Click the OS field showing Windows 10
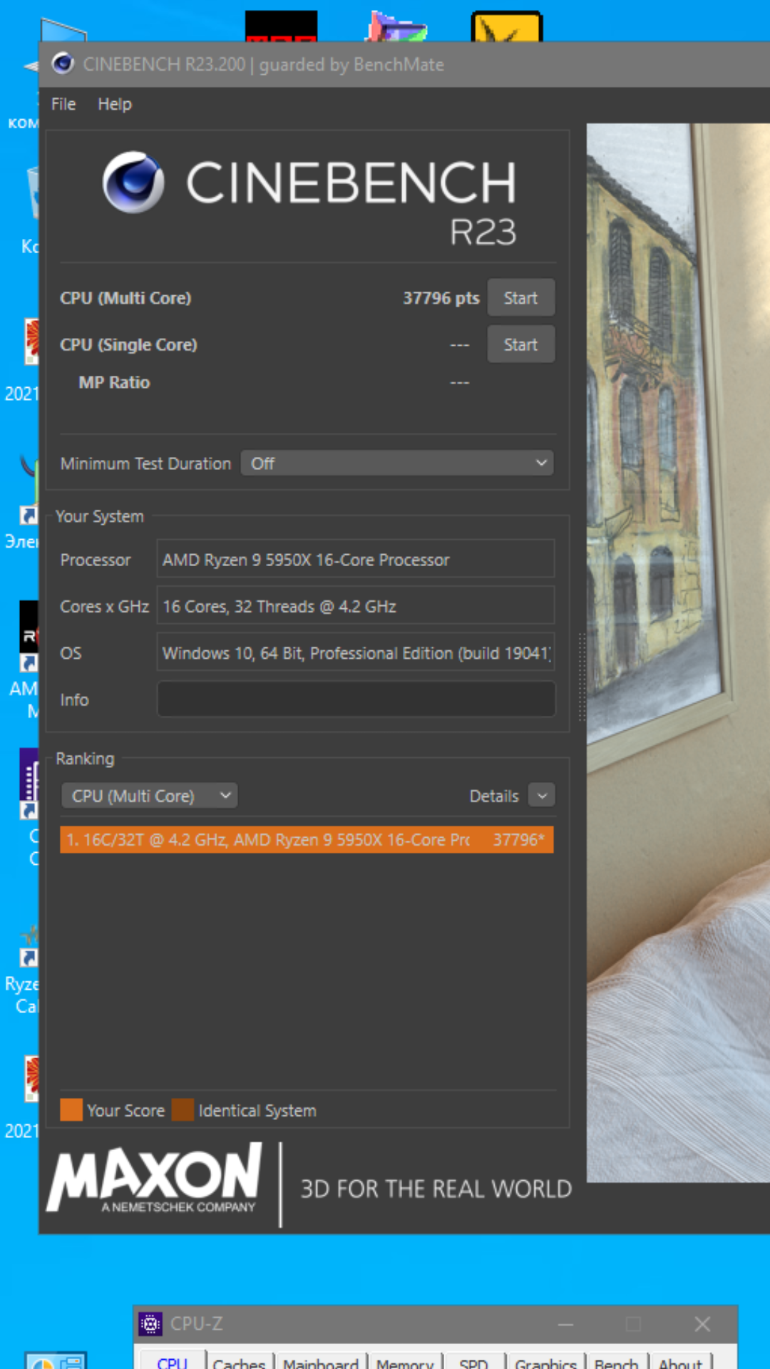Screen dimensions: 770x1369 coord(356,653)
